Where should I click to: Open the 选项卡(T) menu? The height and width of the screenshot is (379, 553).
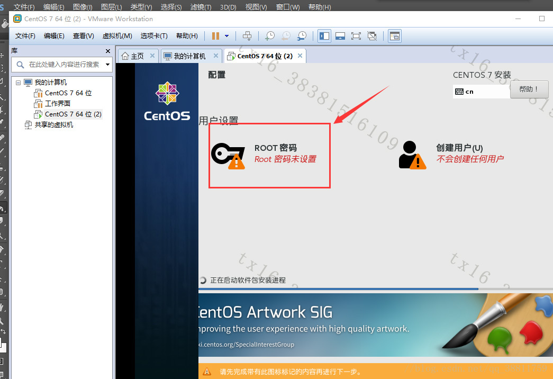[154, 36]
